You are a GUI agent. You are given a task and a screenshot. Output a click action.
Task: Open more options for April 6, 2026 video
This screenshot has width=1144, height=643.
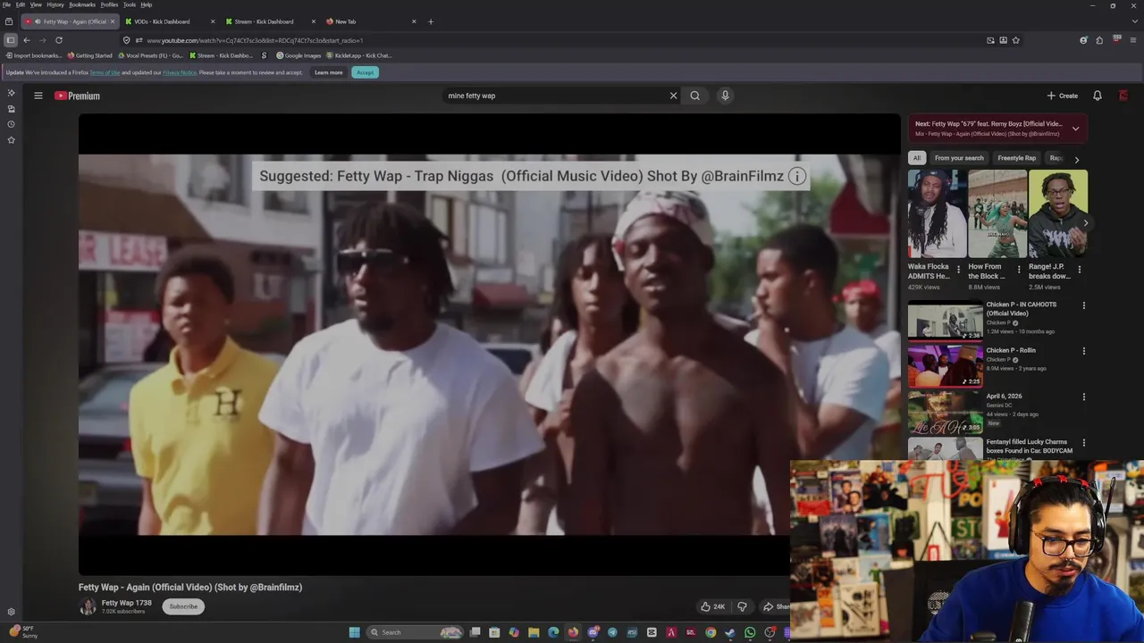[1084, 397]
